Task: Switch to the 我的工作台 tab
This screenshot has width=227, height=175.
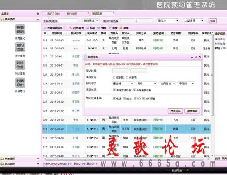Action: [x=53, y=14]
